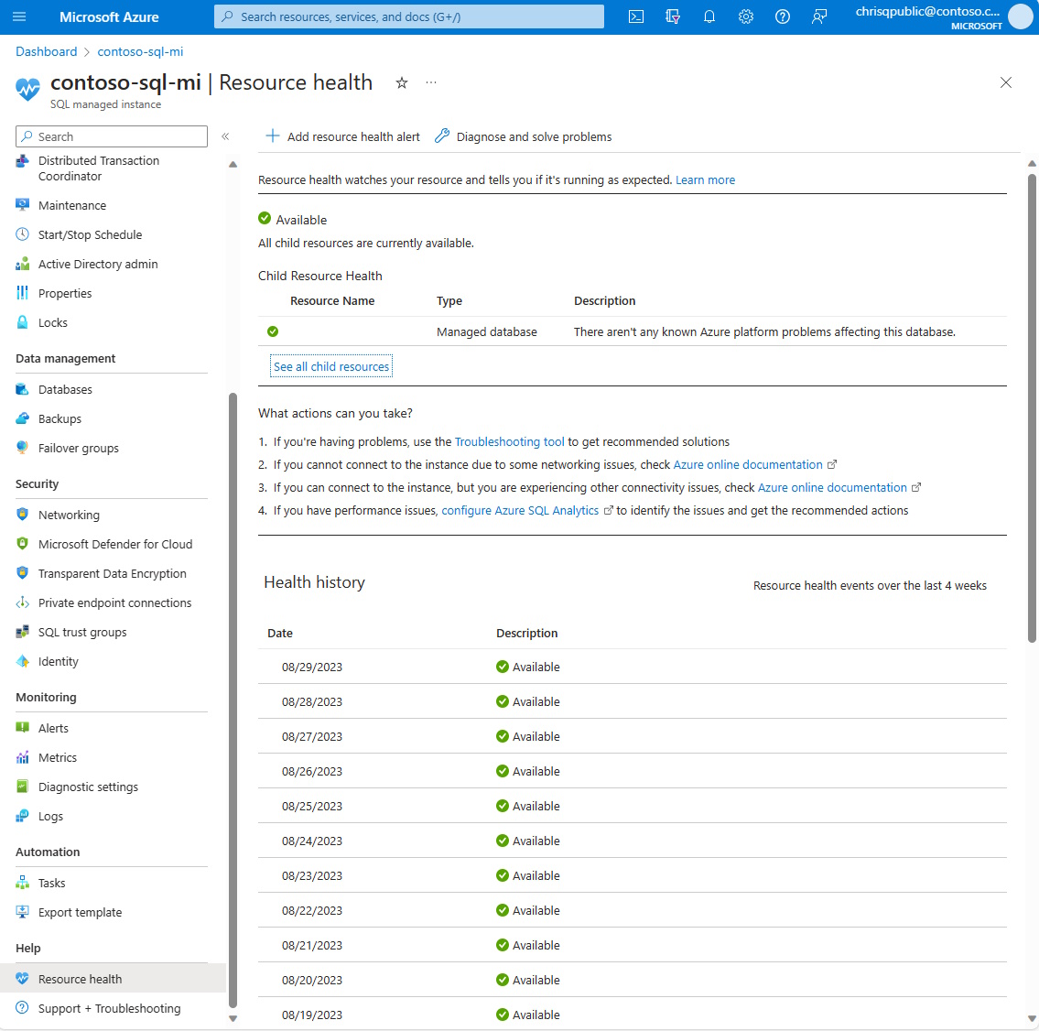Open the Failover groups icon
1039x1031 pixels.
coord(22,448)
